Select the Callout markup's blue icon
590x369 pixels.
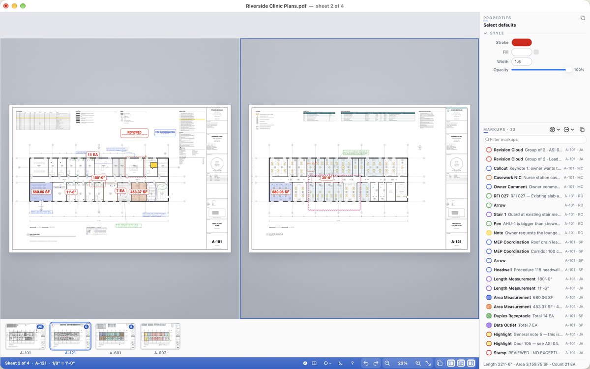(489, 168)
